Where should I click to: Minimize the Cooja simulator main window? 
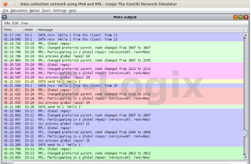click(10, 4)
